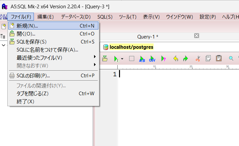239x146 pixels.
Task: Click the scissors cut icon
Action: (198, 59)
